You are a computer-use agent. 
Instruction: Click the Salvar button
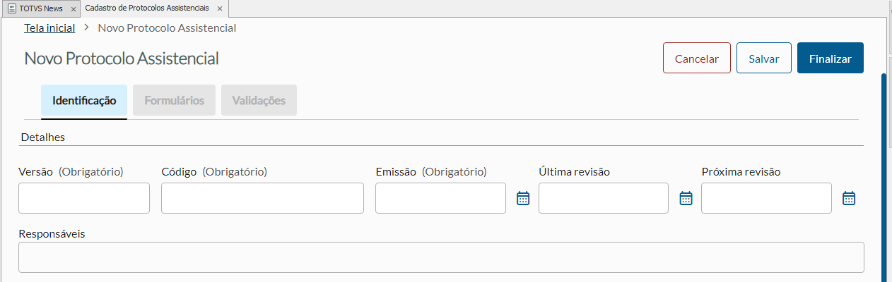click(x=763, y=59)
